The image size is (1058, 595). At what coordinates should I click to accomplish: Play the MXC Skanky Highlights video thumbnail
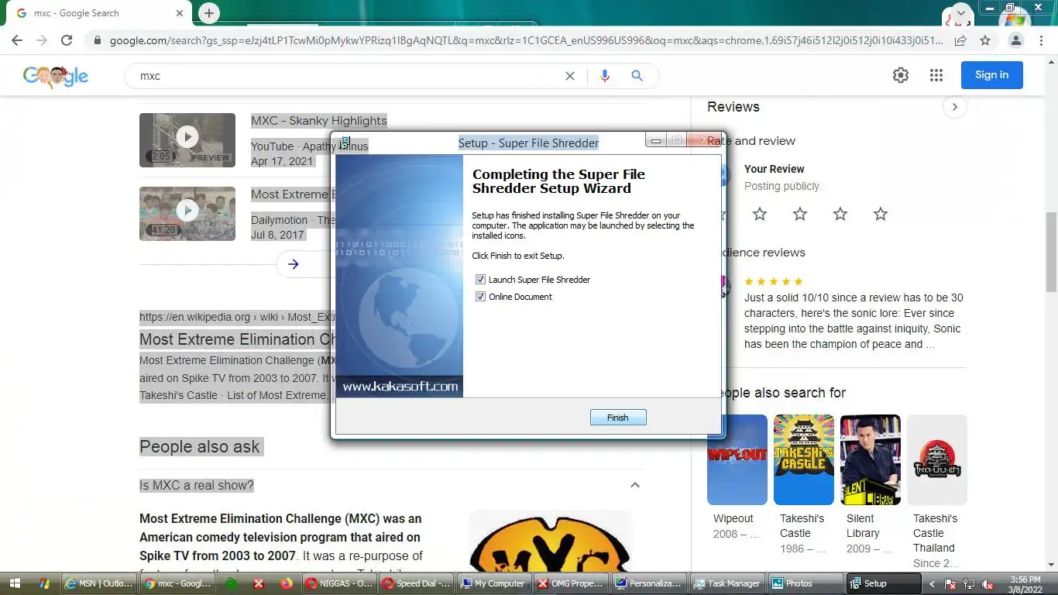pyautogui.click(x=187, y=139)
